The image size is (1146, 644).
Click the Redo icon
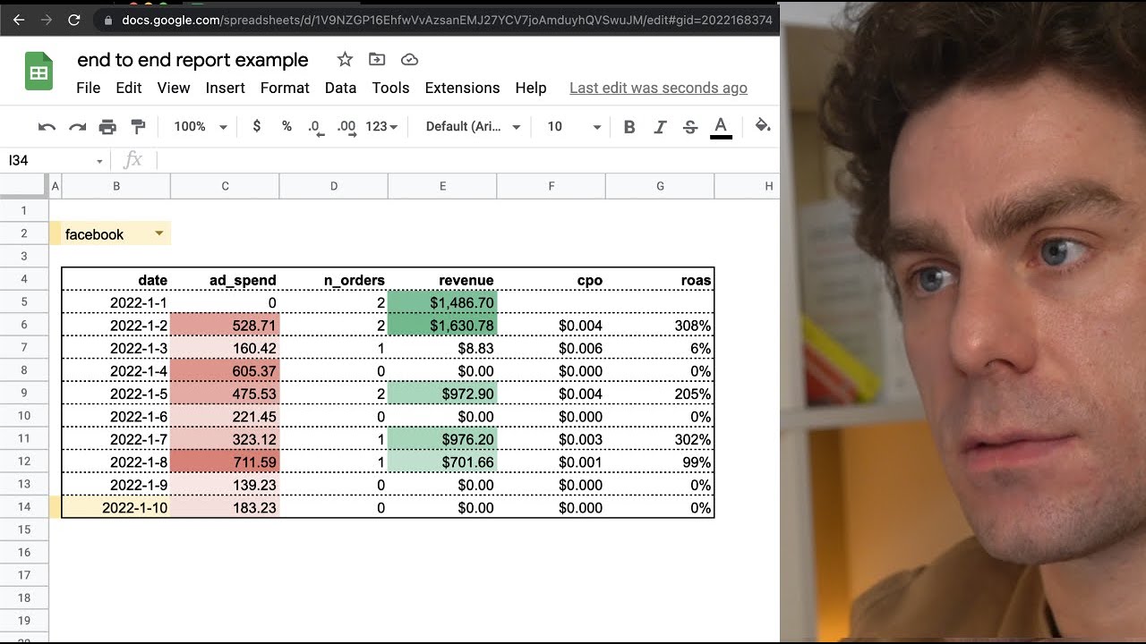tap(78, 127)
